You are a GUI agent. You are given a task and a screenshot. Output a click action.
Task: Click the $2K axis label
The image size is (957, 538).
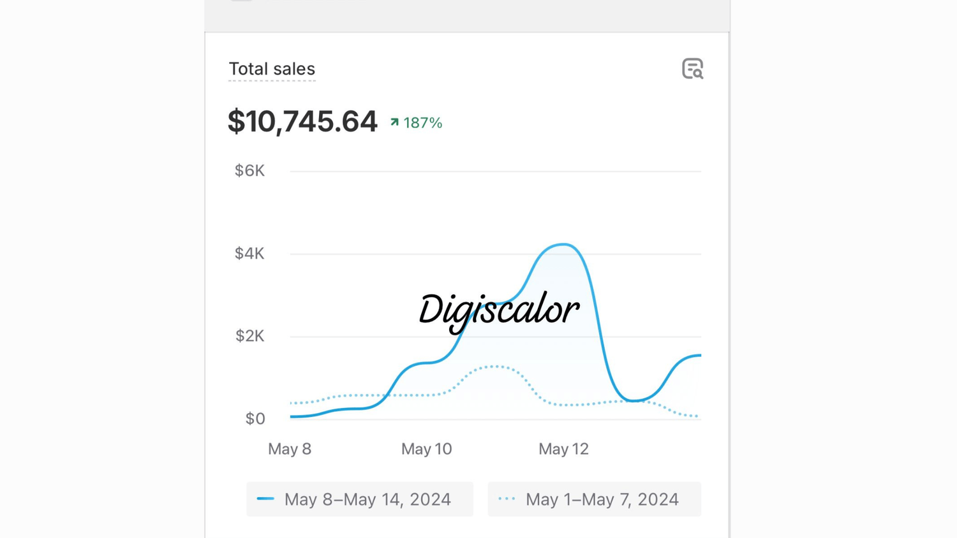click(249, 336)
